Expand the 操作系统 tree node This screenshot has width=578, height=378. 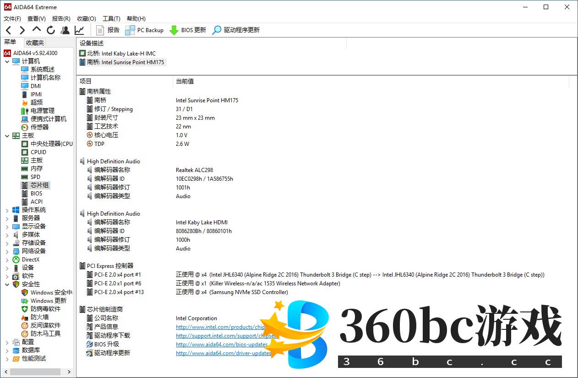7,210
